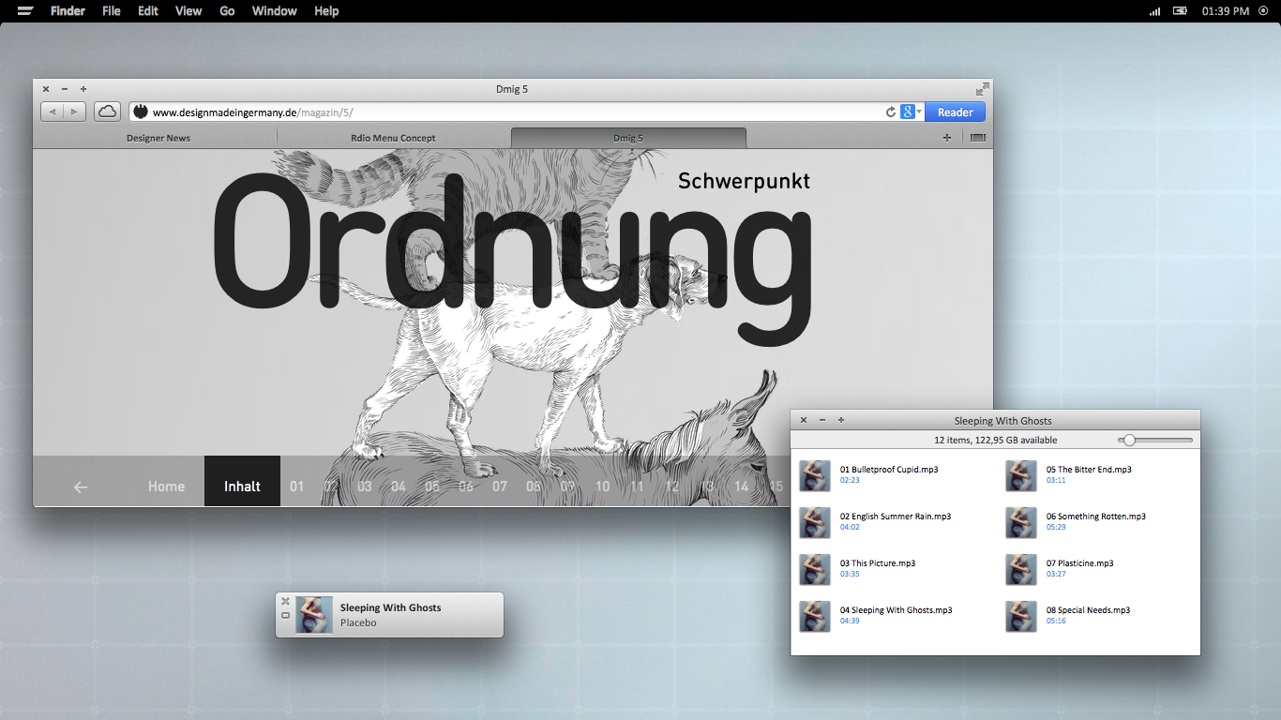The image size is (1281, 720).
Task: Enter fullscreen in the Dmig 5 window
Action: pyautogui.click(x=982, y=89)
